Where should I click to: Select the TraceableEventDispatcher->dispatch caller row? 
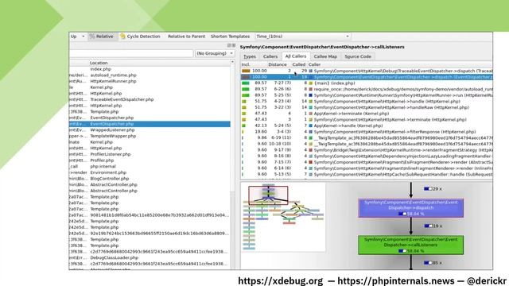pos(367,71)
